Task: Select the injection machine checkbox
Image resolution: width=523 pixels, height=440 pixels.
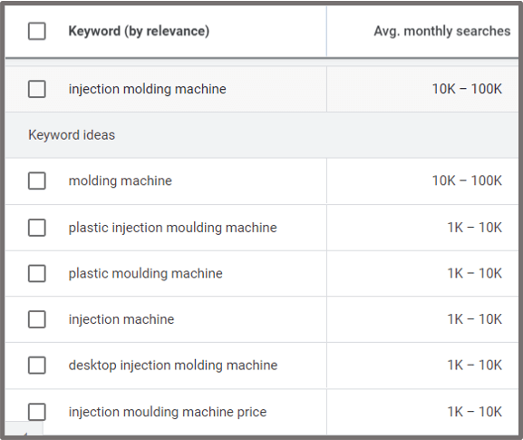Action: pos(37,319)
